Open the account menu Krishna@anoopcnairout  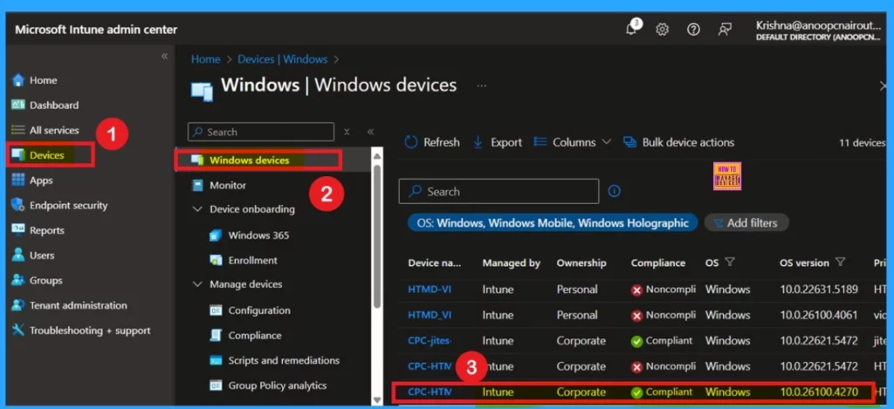818,31
